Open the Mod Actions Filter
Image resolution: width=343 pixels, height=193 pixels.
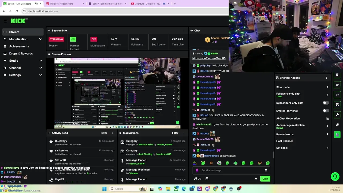click(175, 133)
